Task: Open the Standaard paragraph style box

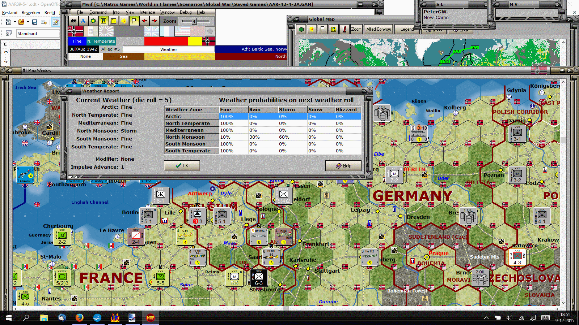Action: (x=38, y=34)
